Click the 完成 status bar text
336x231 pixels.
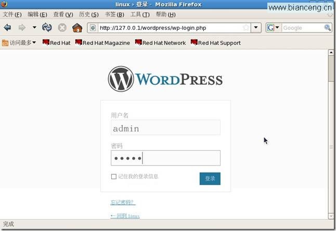[8, 224]
